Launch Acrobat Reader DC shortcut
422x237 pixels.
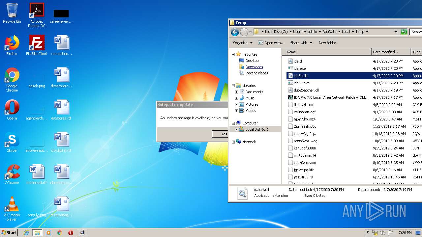click(x=37, y=15)
